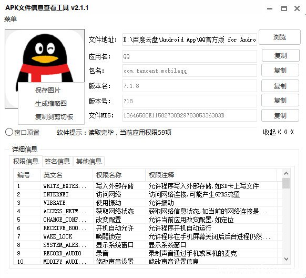
Task: Click the scroll-up arrow of the permissions list
Action: click(x=287, y=173)
